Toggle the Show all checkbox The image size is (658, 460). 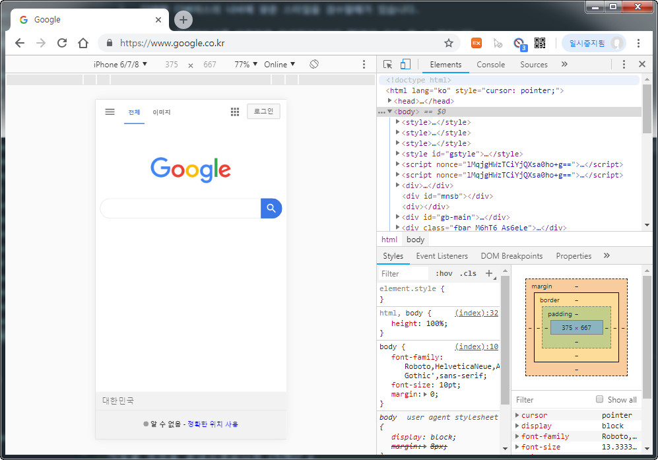(x=600, y=399)
